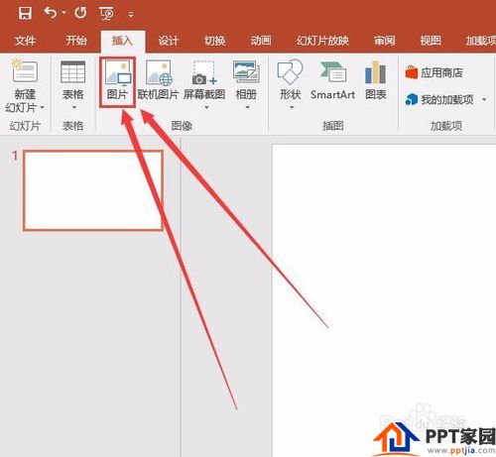
Task: Switch to the 设计 tab
Action: [169, 41]
